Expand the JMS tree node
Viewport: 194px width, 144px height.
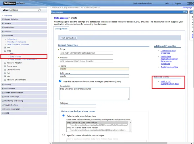point(5,48)
